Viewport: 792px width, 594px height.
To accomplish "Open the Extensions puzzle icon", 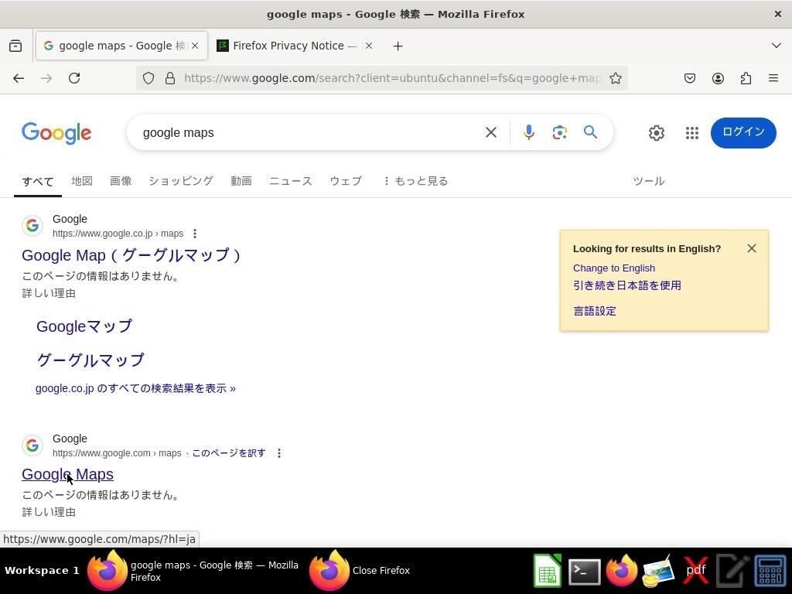I will coord(746,78).
